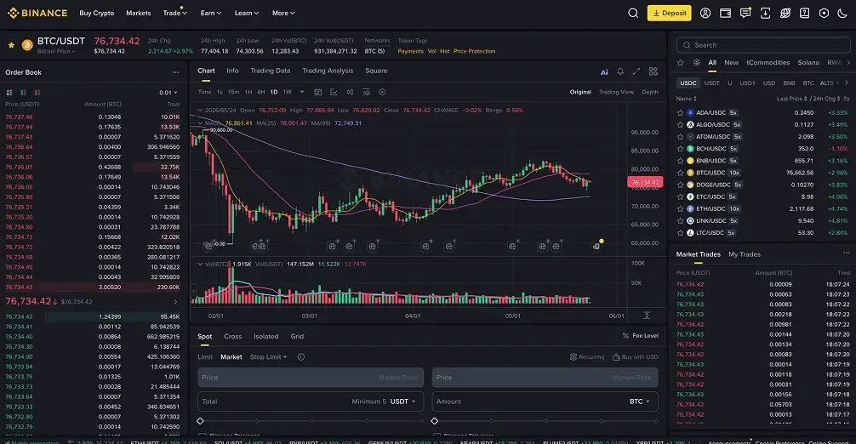
Task: Open the Square tab
Action: click(376, 71)
